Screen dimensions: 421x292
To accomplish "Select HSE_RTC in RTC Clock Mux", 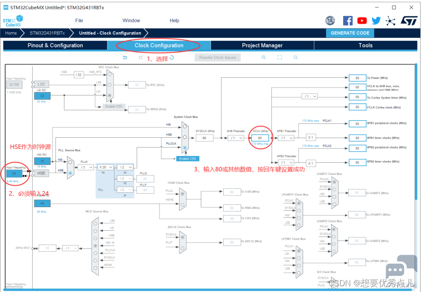I will pyautogui.click(x=110, y=74).
